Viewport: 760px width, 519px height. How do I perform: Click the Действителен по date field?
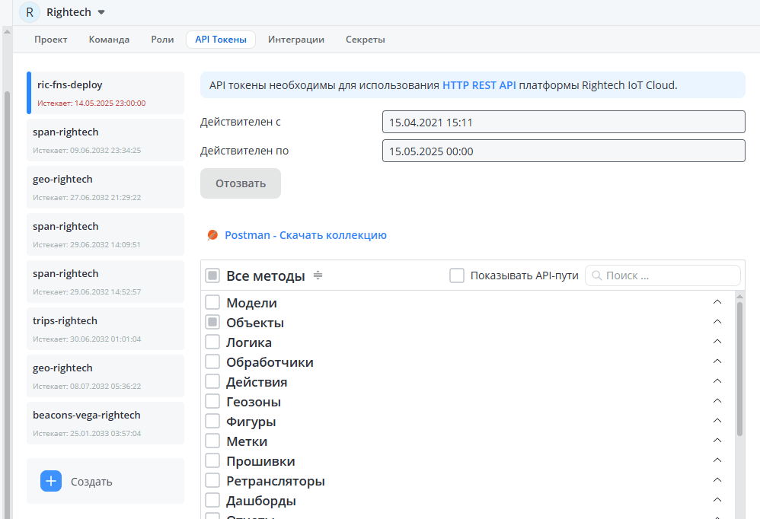click(564, 151)
